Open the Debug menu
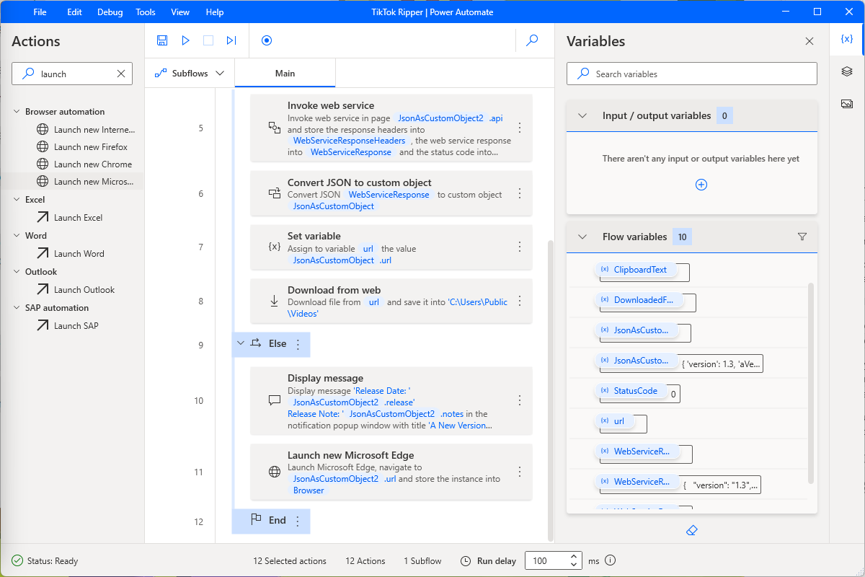865x577 pixels. (x=110, y=12)
